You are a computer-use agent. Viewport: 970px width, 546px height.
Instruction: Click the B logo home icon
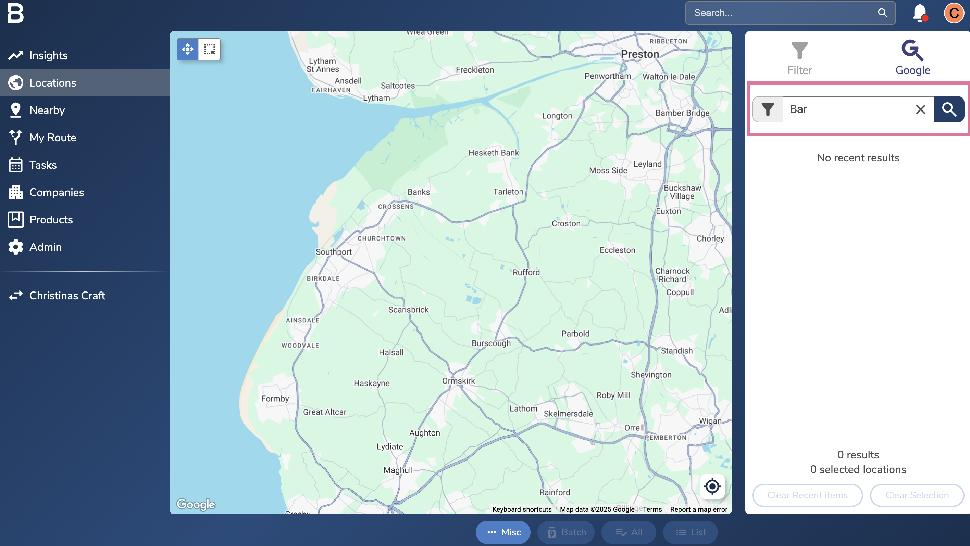pos(16,14)
